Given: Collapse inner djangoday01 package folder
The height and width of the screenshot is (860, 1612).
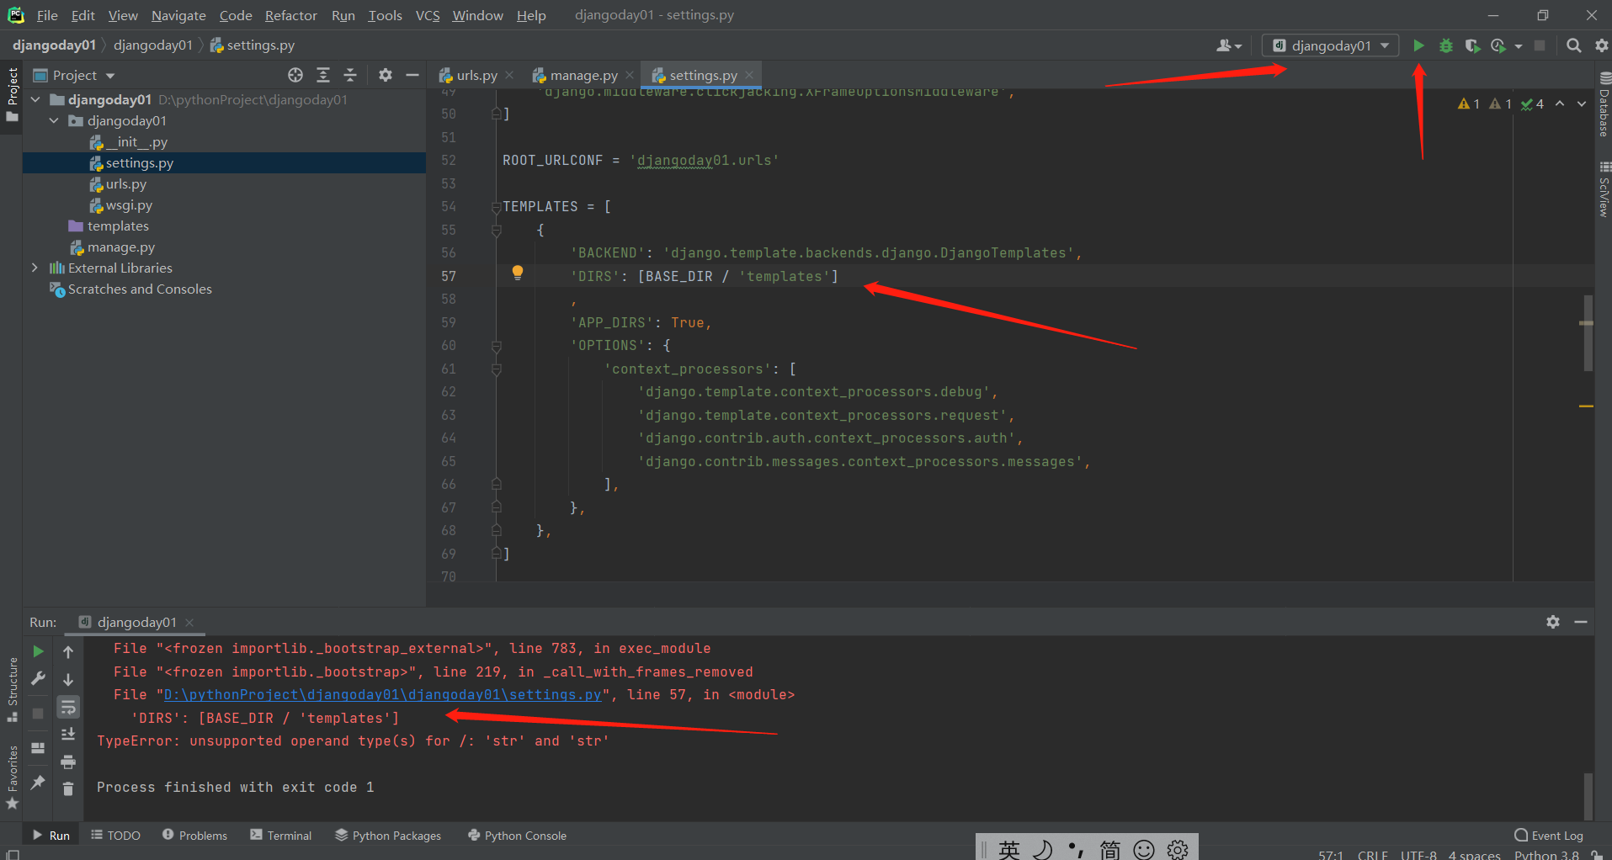Looking at the screenshot, I should (54, 120).
